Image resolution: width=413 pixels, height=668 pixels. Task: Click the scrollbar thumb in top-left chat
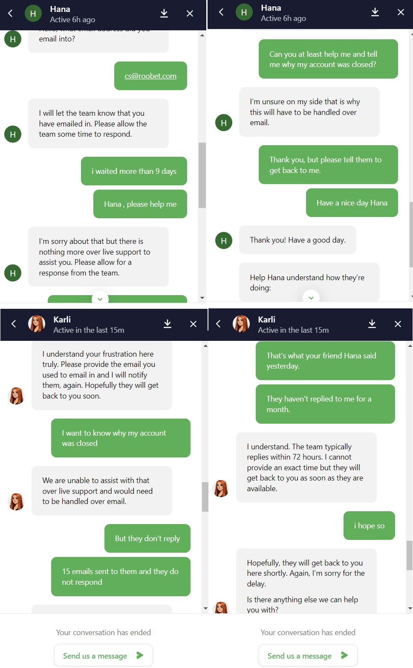[x=202, y=175]
